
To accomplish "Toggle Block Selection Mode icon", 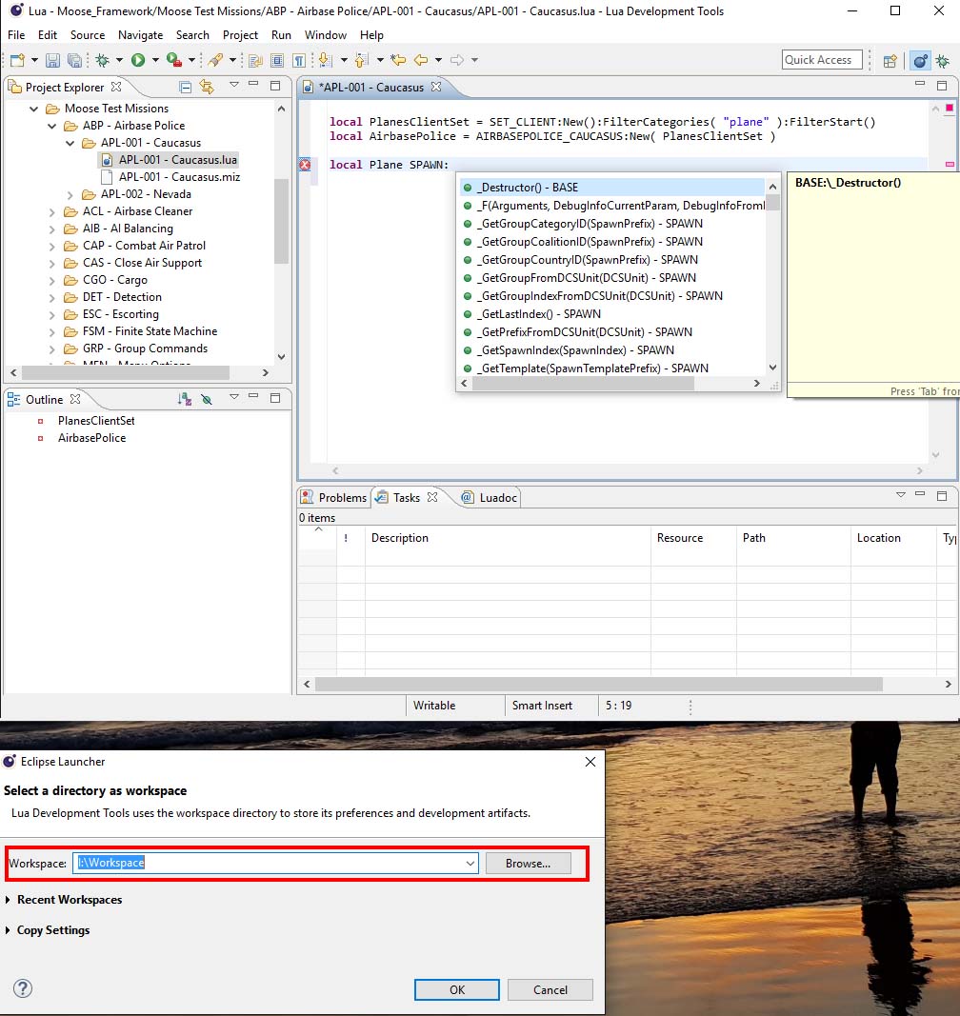I will [277, 60].
